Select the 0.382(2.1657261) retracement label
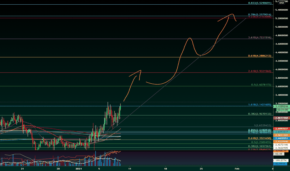The image size is (290, 171). click(x=260, y=146)
